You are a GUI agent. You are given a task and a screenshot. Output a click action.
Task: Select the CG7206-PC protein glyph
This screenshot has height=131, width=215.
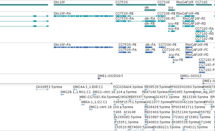point(164,52)
